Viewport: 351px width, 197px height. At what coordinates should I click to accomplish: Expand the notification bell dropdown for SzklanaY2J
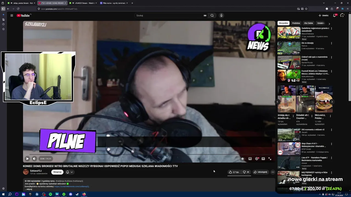pyautogui.click(x=69, y=172)
